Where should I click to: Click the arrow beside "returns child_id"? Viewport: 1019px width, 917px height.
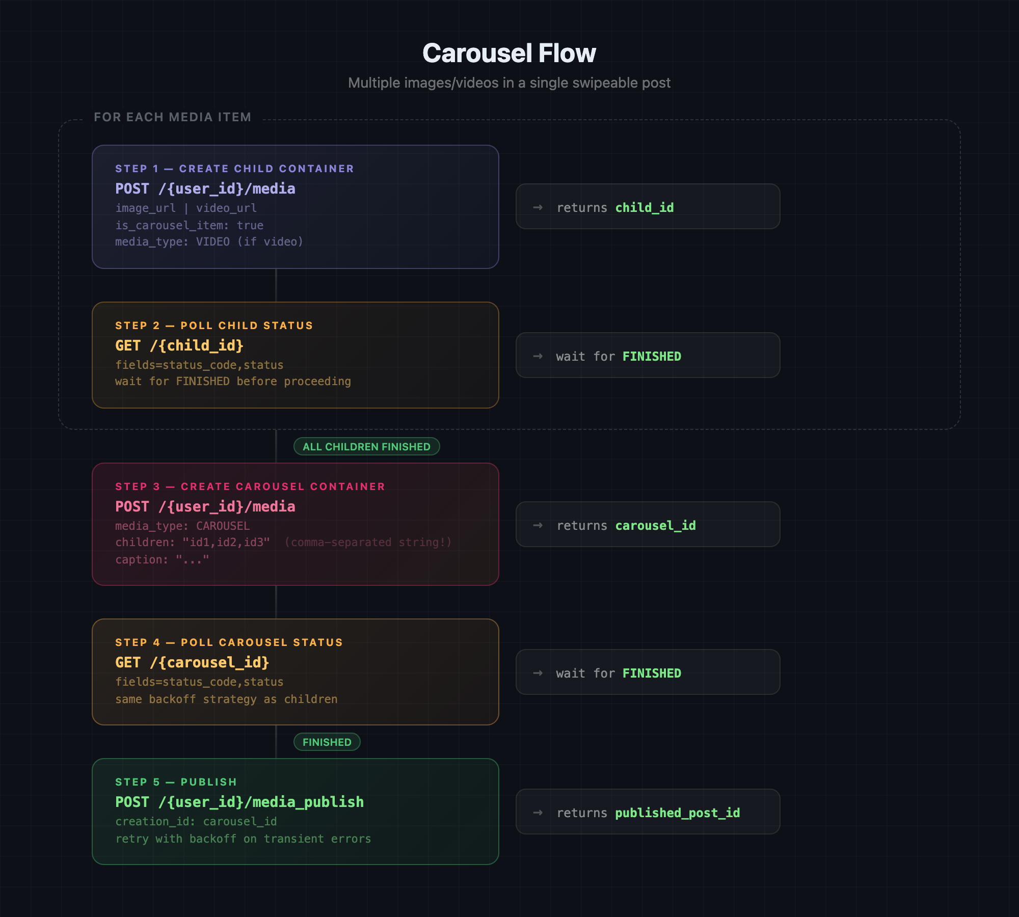pos(538,207)
